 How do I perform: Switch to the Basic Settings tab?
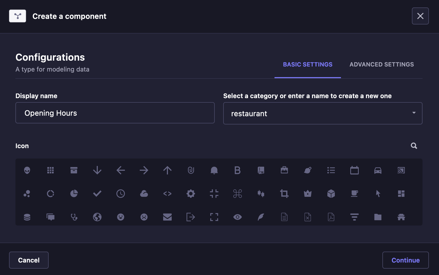307,64
